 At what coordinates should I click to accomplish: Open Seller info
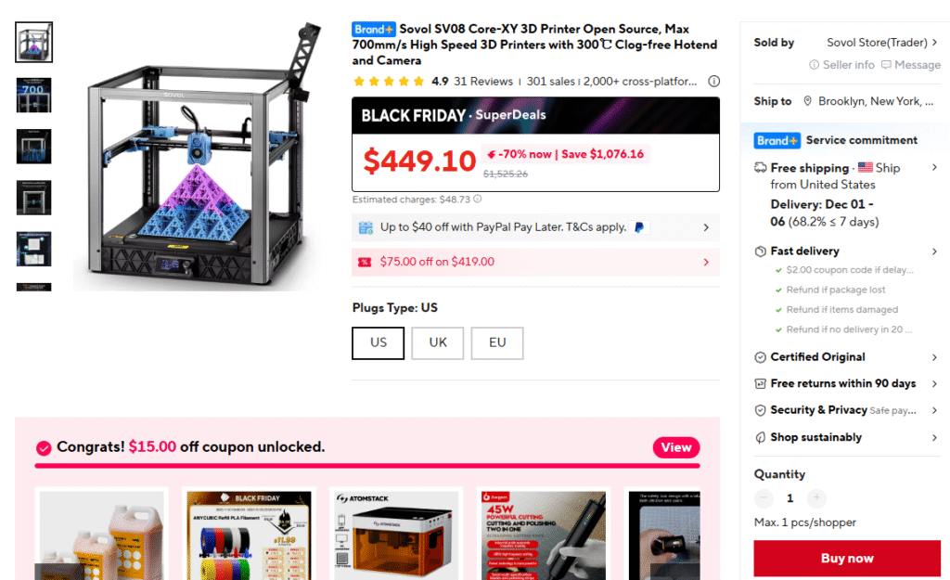pos(842,65)
